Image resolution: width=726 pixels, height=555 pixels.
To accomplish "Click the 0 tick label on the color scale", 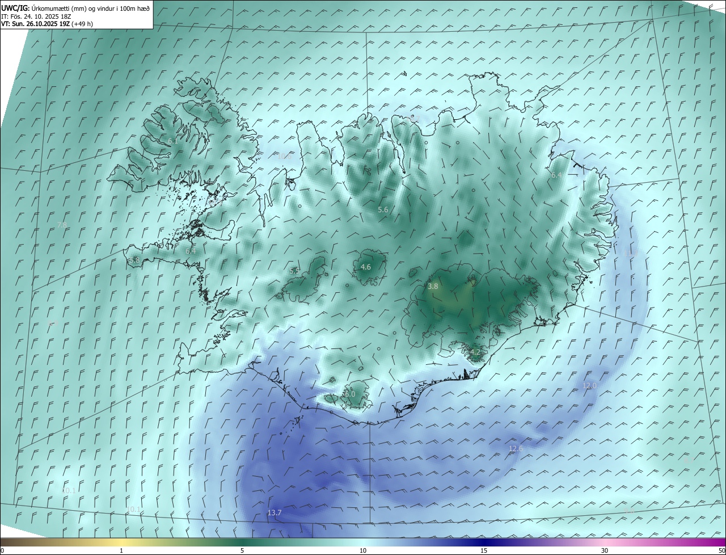I will tap(2, 550).
